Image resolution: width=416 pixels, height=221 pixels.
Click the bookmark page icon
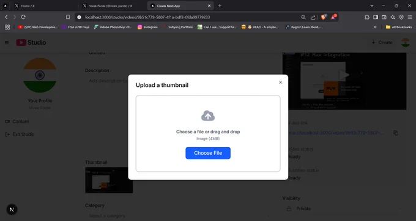click(68, 17)
